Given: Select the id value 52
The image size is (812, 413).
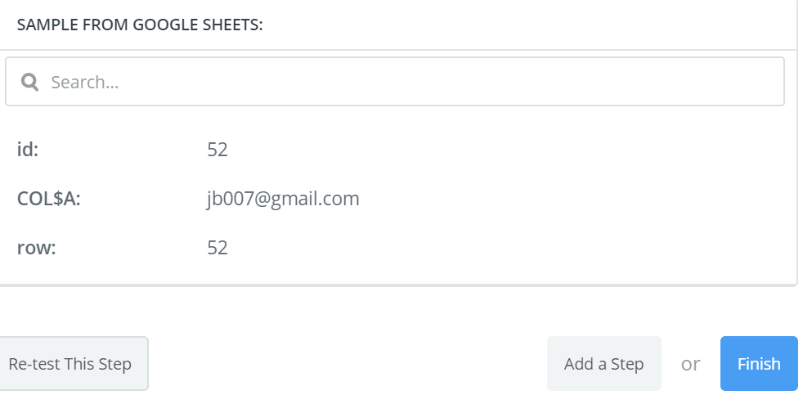Looking at the screenshot, I should point(218,149).
